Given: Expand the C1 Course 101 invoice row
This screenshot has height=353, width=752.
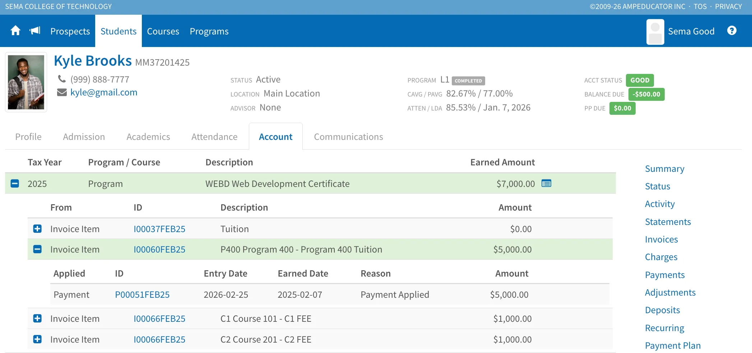Looking at the screenshot, I should [x=37, y=318].
